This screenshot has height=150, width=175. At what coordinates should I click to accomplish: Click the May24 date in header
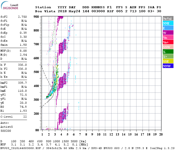pyautogui.click(x=74, y=11)
